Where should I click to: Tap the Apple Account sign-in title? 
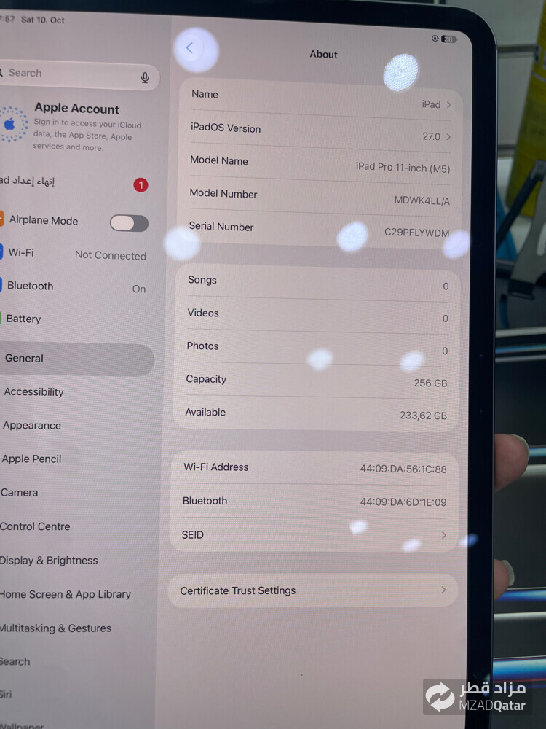pos(76,109)
